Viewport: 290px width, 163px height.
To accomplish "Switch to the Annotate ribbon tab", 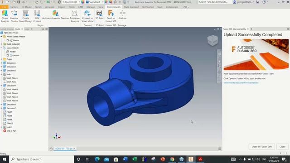I will [50, 7].
